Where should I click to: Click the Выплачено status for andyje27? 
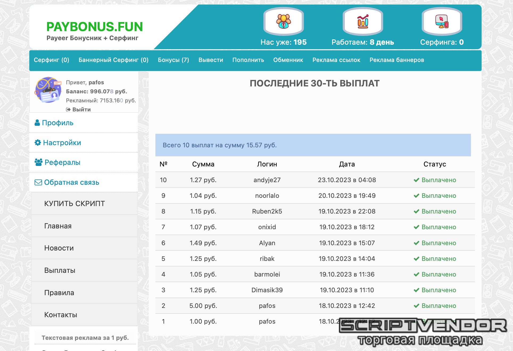tap(439, 180)
